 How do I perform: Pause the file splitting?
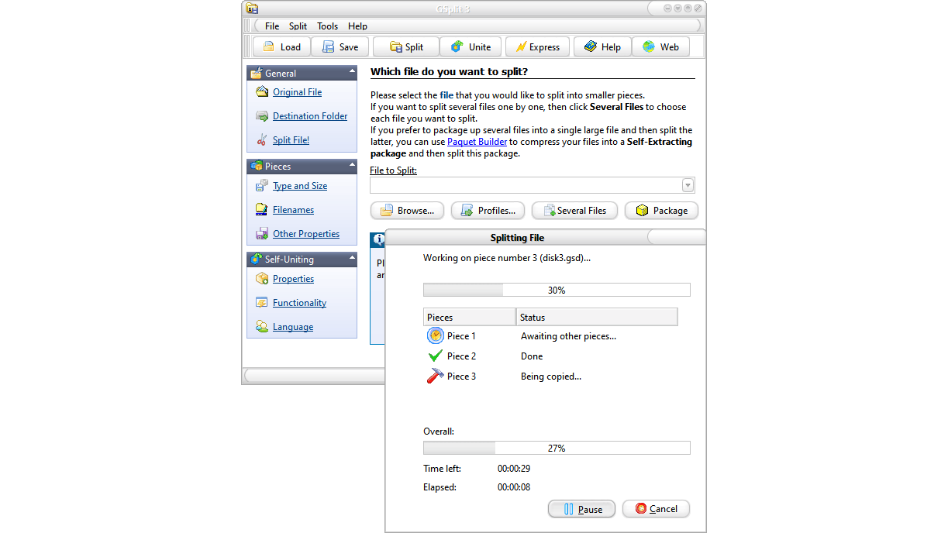(581, 509)
